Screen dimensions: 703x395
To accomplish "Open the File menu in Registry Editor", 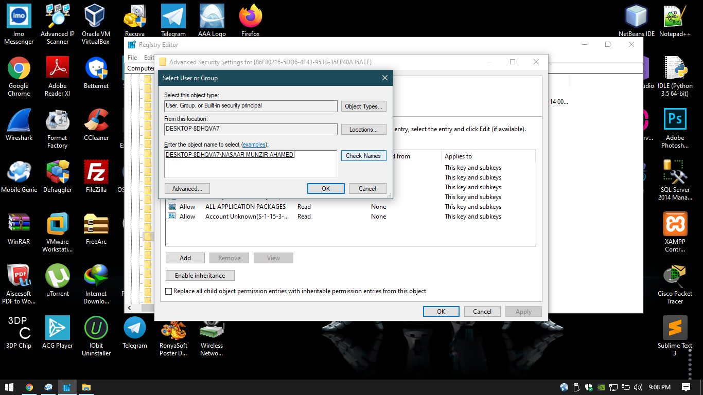I will coord(132,58).
